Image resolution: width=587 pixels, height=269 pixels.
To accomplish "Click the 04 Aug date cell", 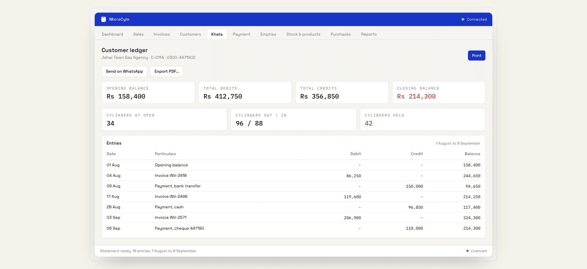I will click(113, 176).
